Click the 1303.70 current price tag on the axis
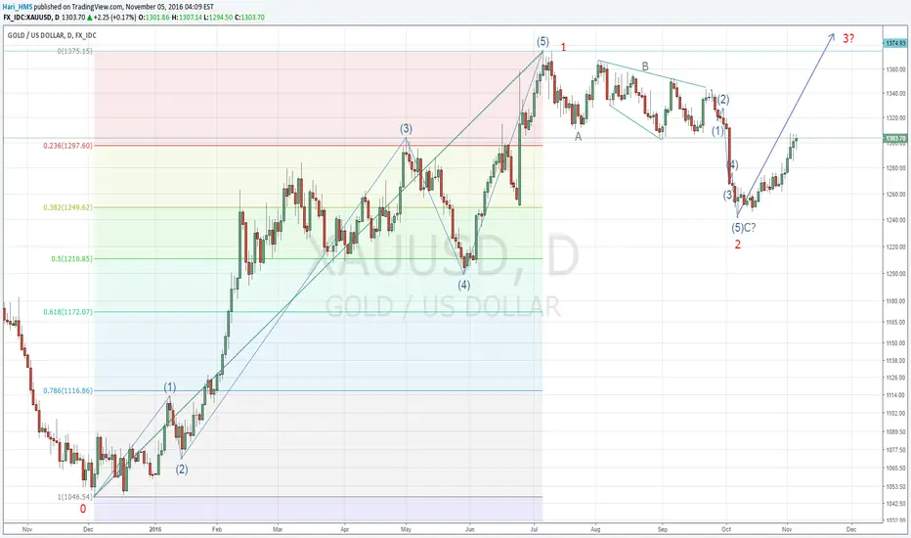Screen dimensions: 911x538 point(895,139)
